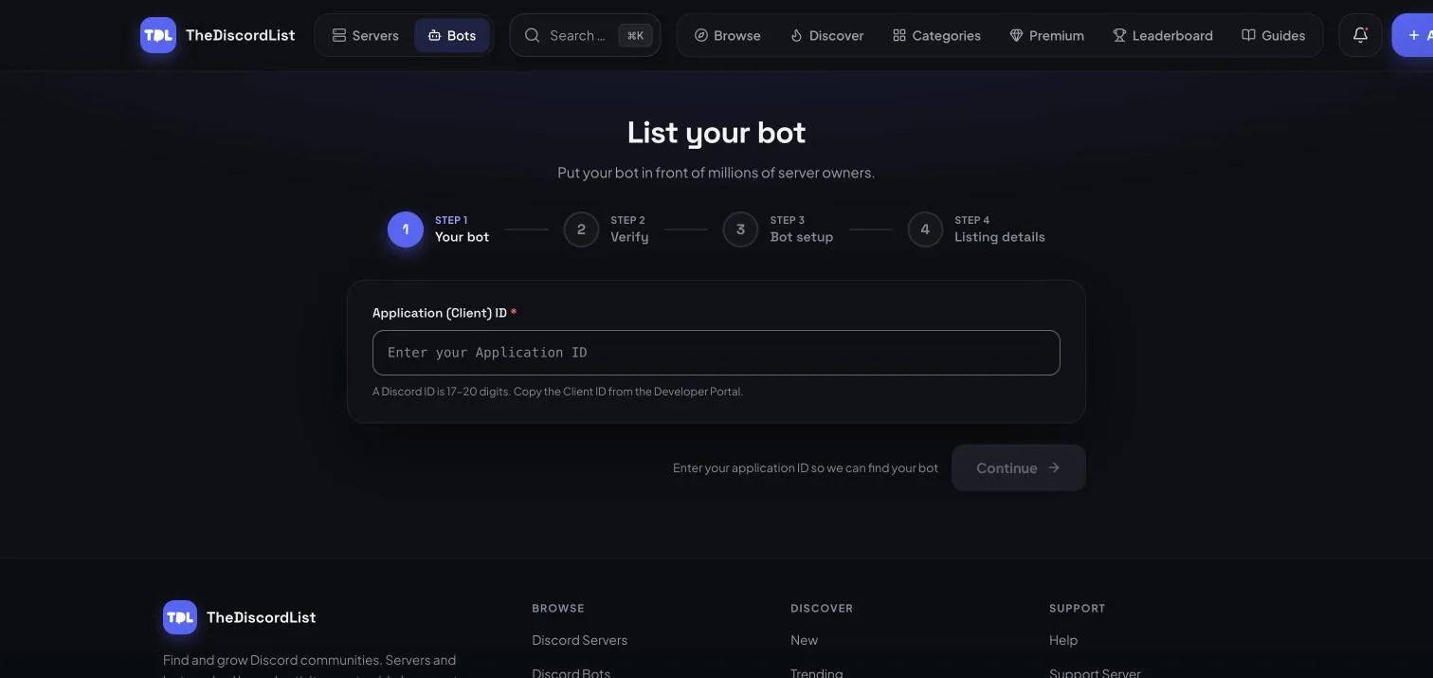Open Discord Servers footer link

[579, 640]
